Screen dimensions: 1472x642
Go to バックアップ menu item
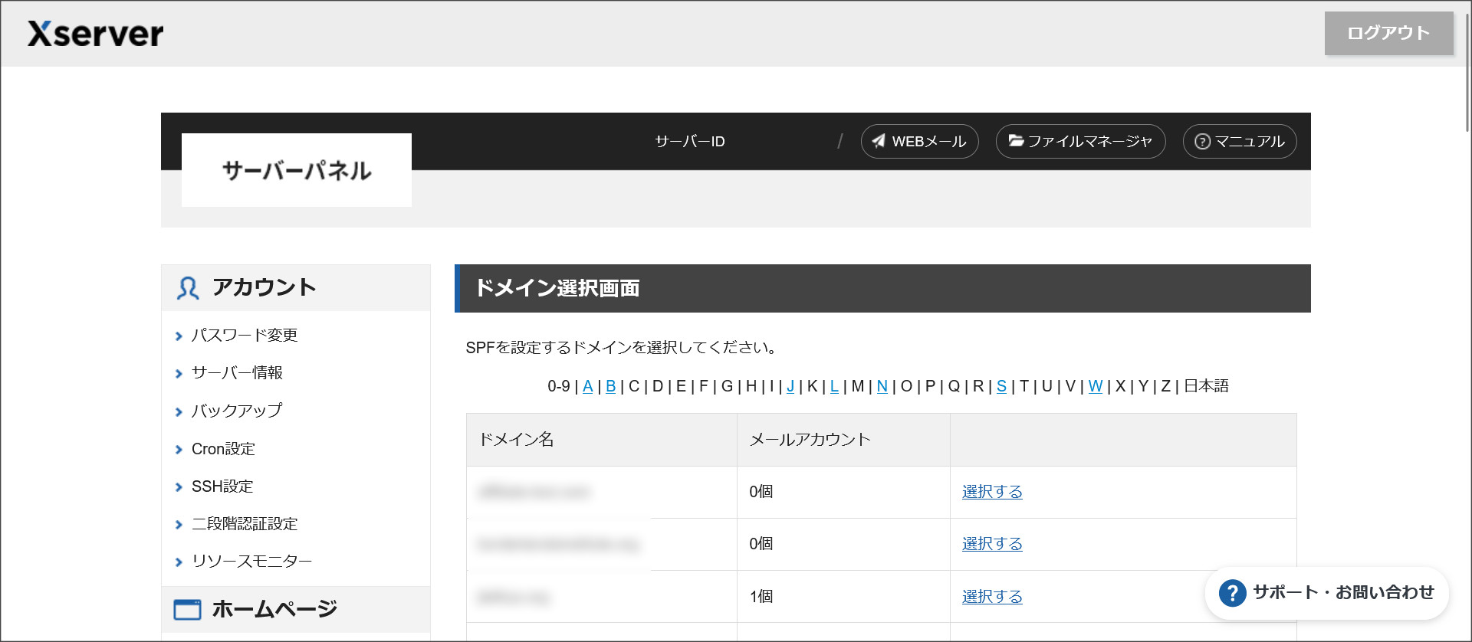(236, 411)
